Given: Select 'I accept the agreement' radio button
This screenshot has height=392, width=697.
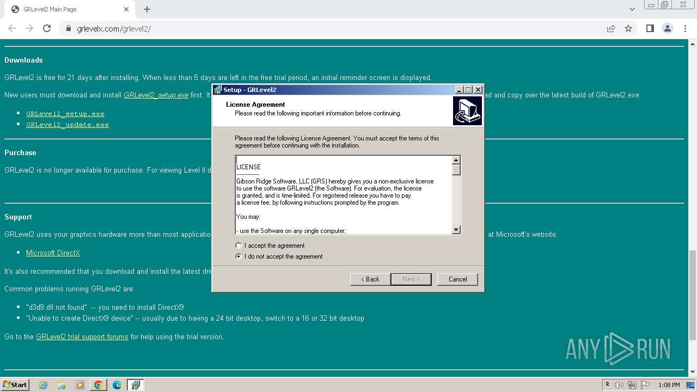Looking at the screenshot, I should click(x=239, y=246).
